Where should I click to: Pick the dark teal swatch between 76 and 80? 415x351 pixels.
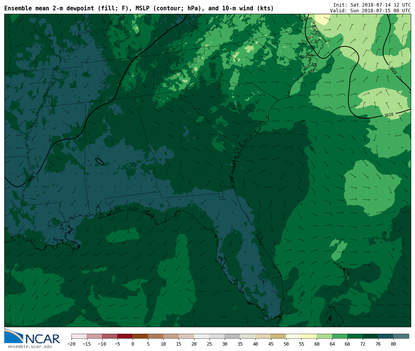click(x=386, y=336)
